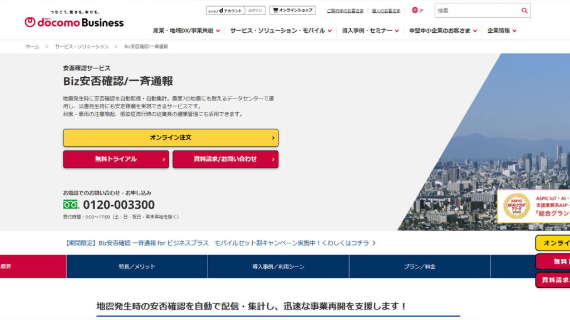Go to ホーム in the breadcrumb
The width and height of the screenshot is (570, 320).
click(32, 47)
